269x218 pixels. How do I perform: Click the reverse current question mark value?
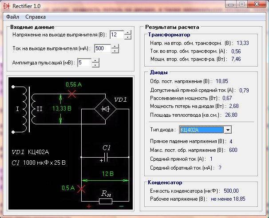[220, 168]
